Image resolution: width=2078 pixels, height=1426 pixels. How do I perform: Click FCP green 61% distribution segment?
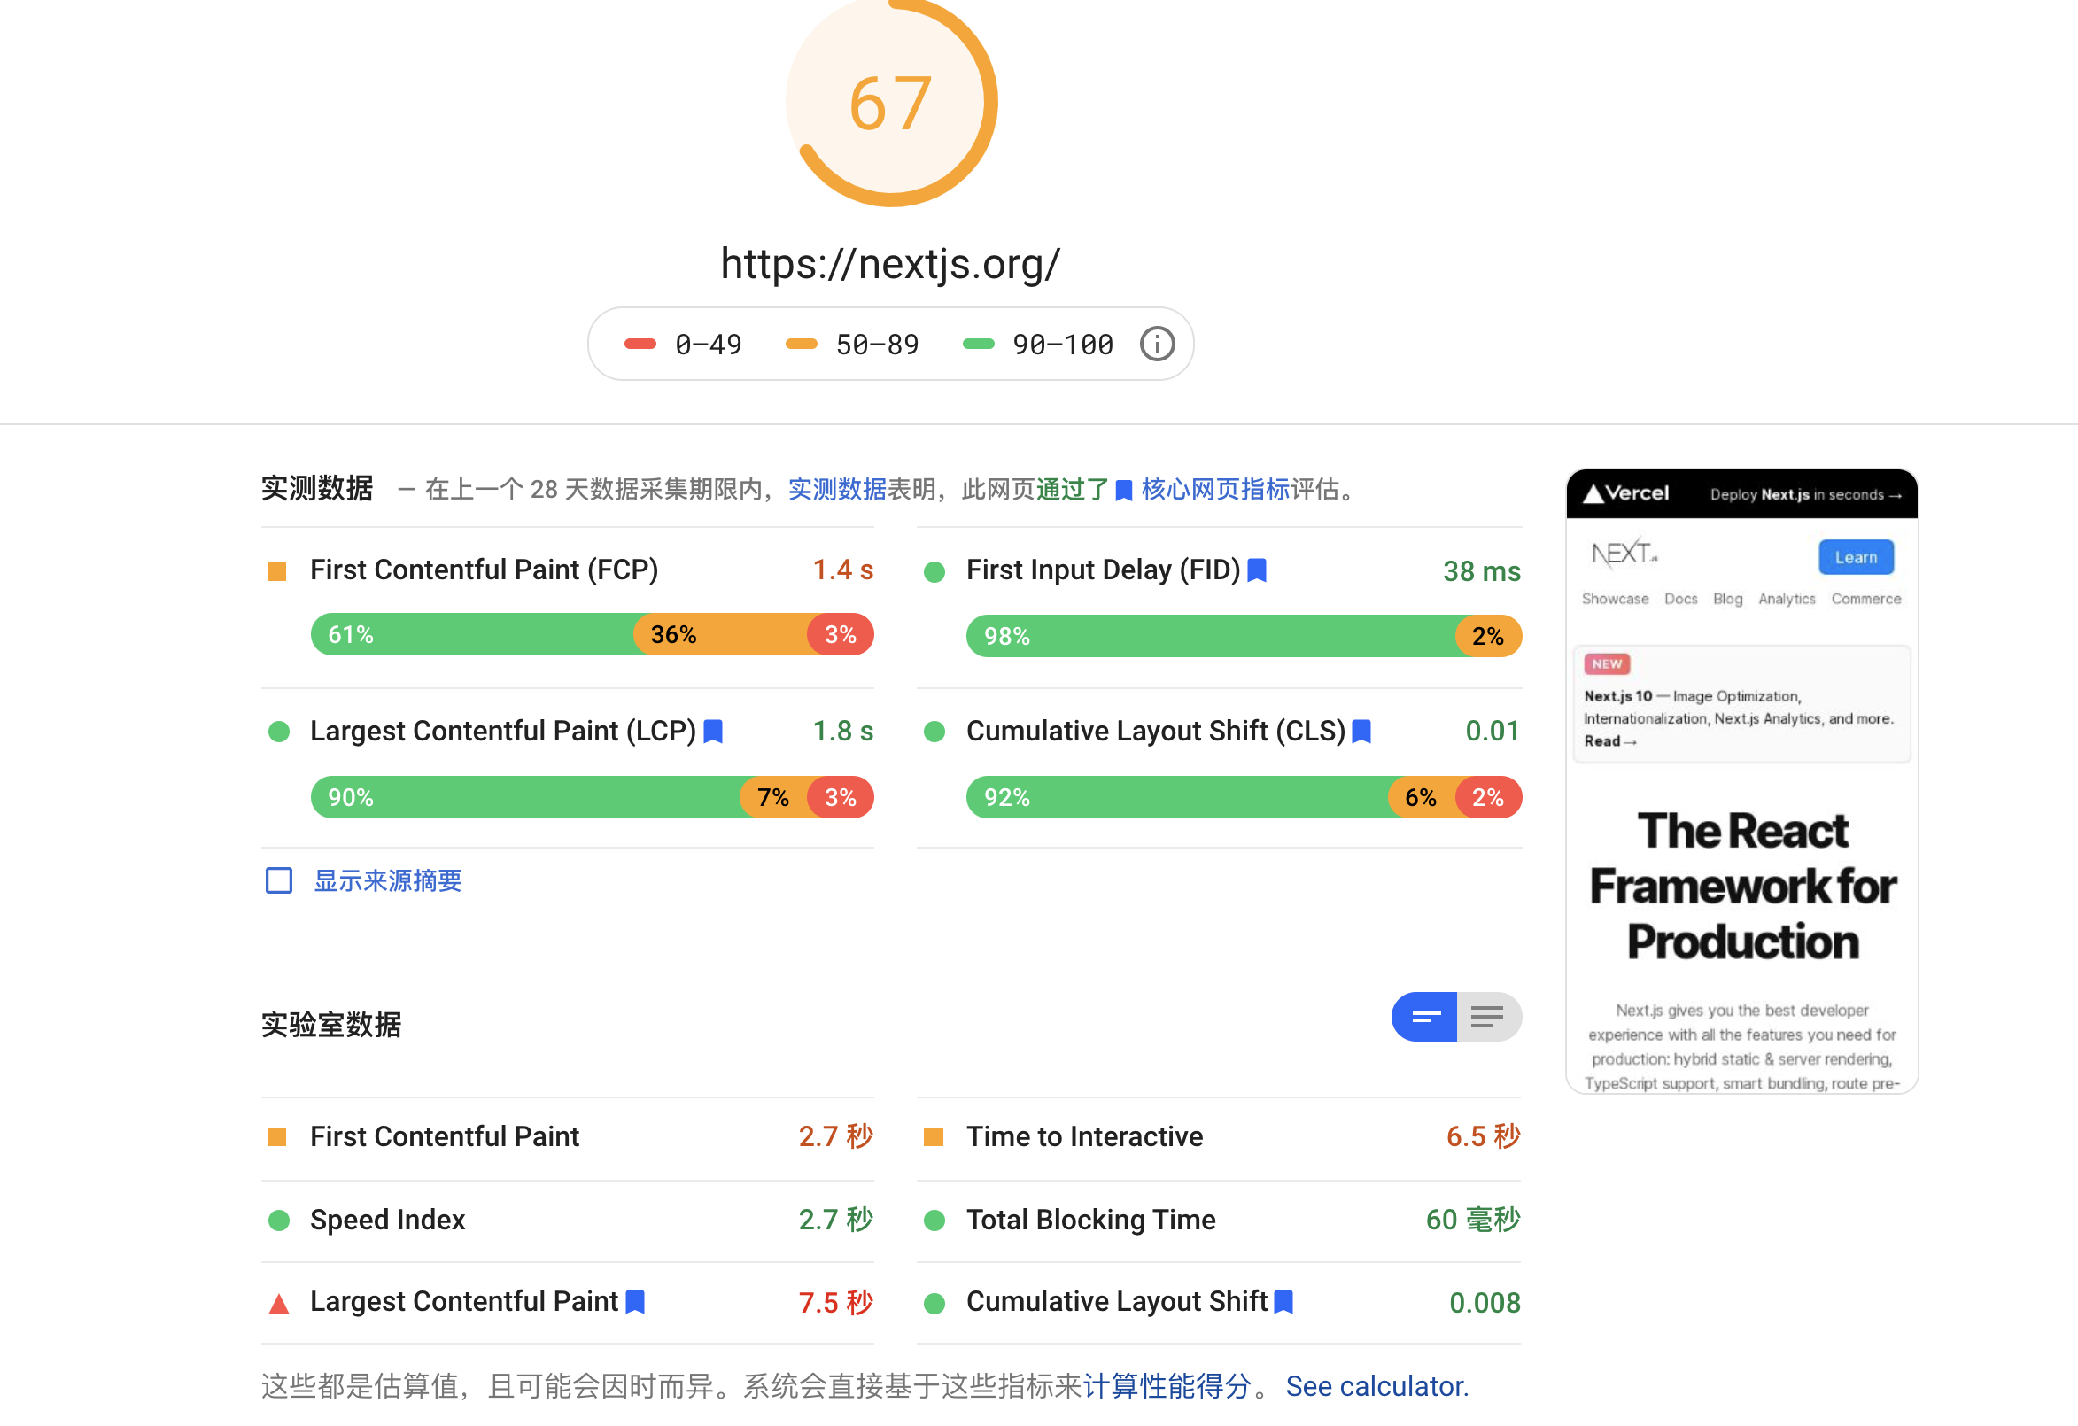(x=472, y=635)
